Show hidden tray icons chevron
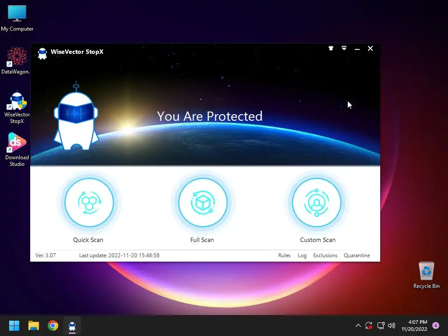448x336 pixels. pyautogui.click(x=358, y=325)
